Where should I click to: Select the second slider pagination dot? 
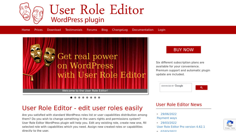(x=75, y=98)
